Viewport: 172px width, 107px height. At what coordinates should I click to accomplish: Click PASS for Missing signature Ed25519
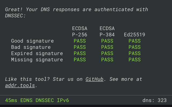(x=135, y=60)
